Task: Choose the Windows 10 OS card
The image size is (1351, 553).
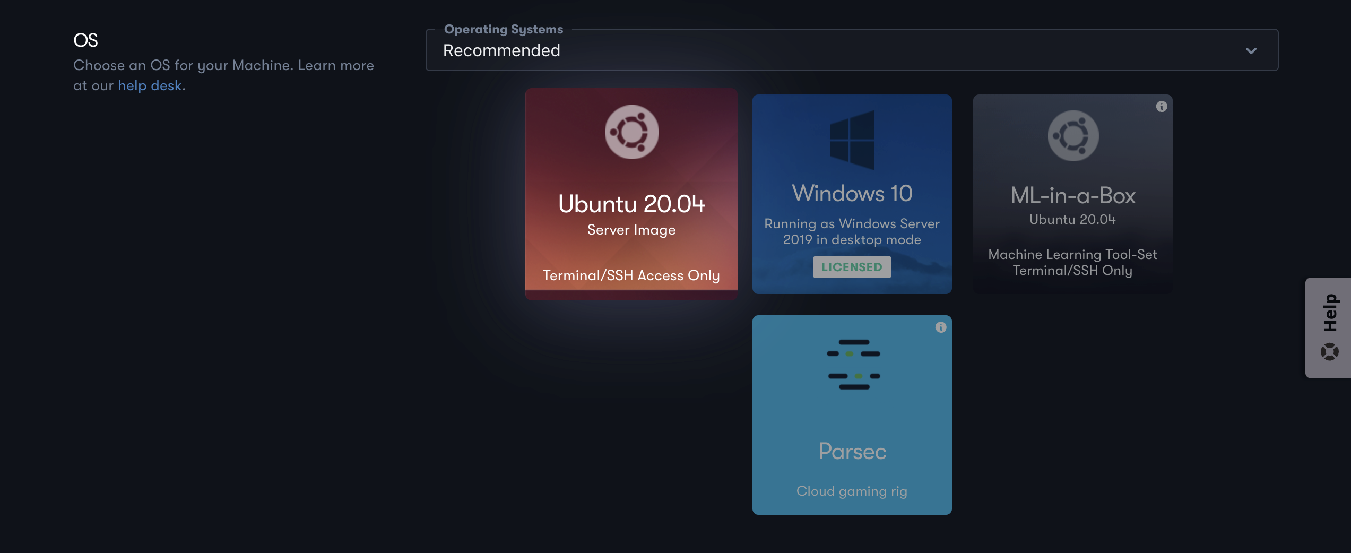Action: 852,194
